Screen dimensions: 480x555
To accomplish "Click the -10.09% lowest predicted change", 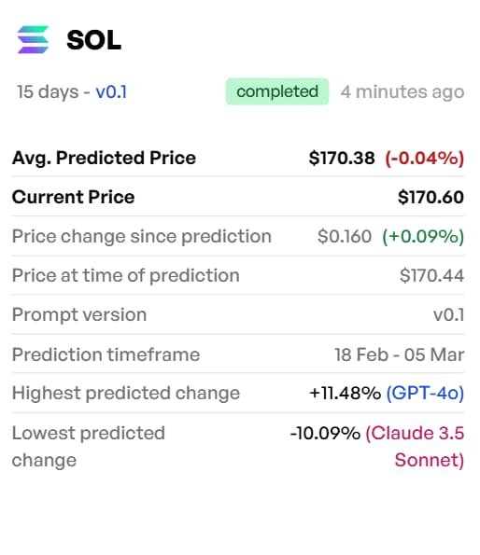I will click(325, 433).
